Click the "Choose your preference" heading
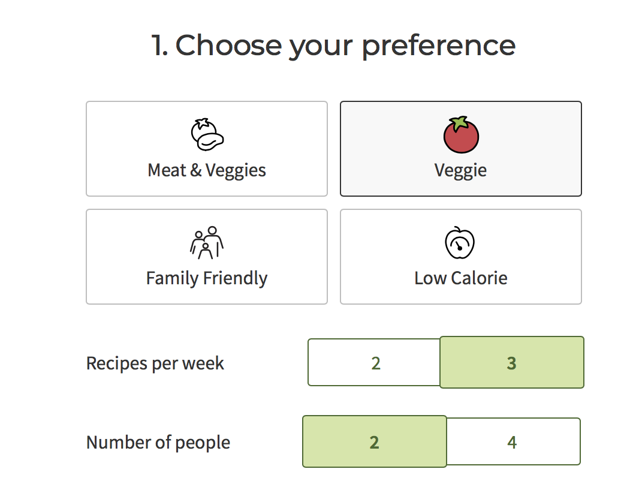 coord(345,46)
